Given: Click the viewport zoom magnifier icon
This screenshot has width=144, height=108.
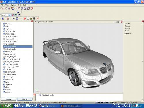Looking at the screenshot, I should 115,22.
